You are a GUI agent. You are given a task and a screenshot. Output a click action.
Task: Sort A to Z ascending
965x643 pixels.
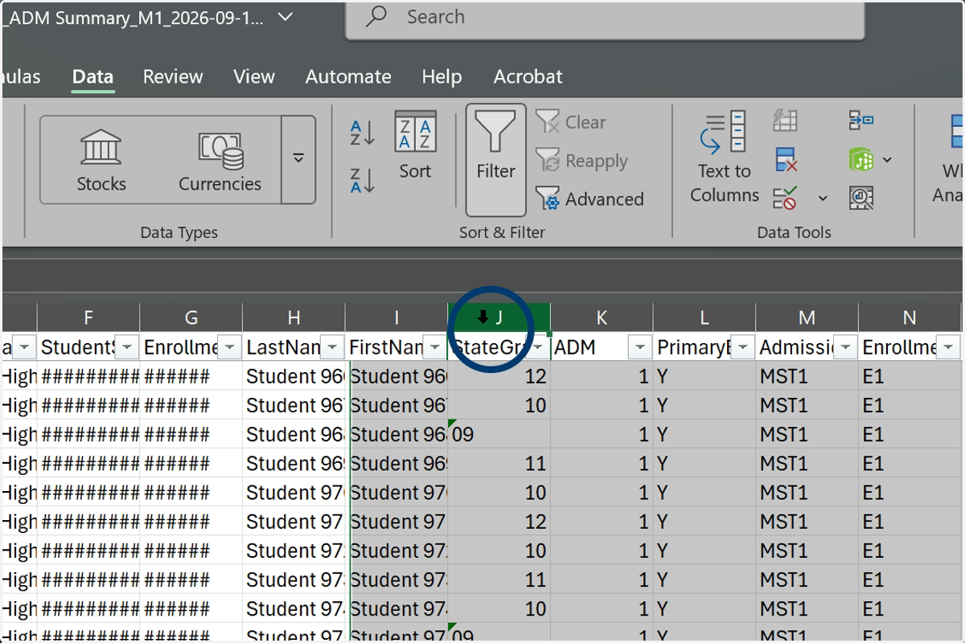pos(363,133)
